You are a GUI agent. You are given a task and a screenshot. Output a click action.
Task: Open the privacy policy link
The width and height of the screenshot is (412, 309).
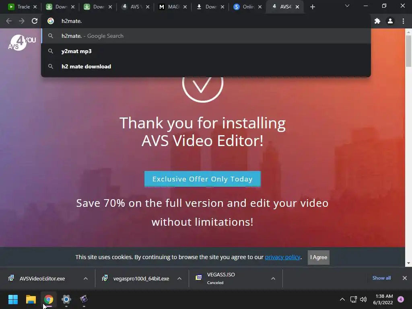tap(282, 257)
